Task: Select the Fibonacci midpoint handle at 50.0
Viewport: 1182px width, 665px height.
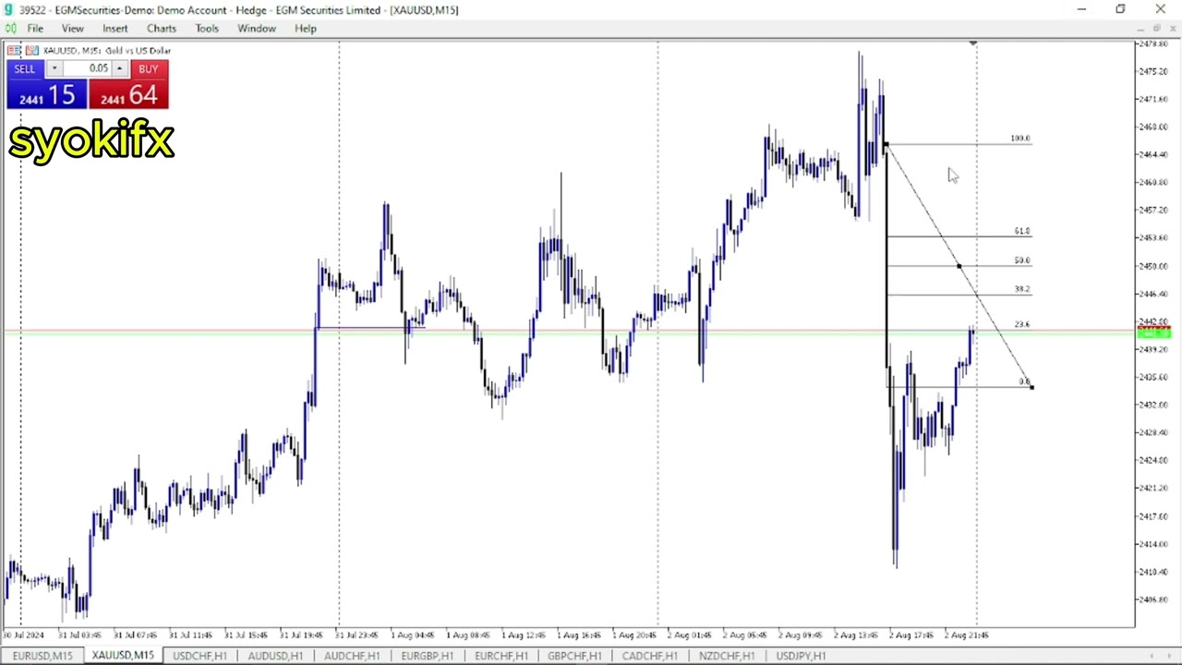Action: 959,266
